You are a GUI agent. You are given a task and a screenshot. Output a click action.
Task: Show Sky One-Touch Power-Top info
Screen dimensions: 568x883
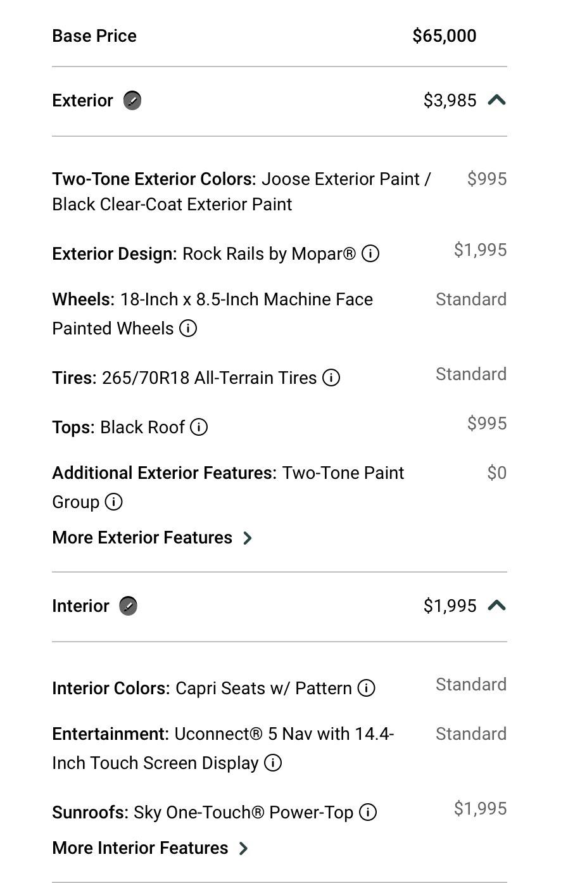point(368,812)
